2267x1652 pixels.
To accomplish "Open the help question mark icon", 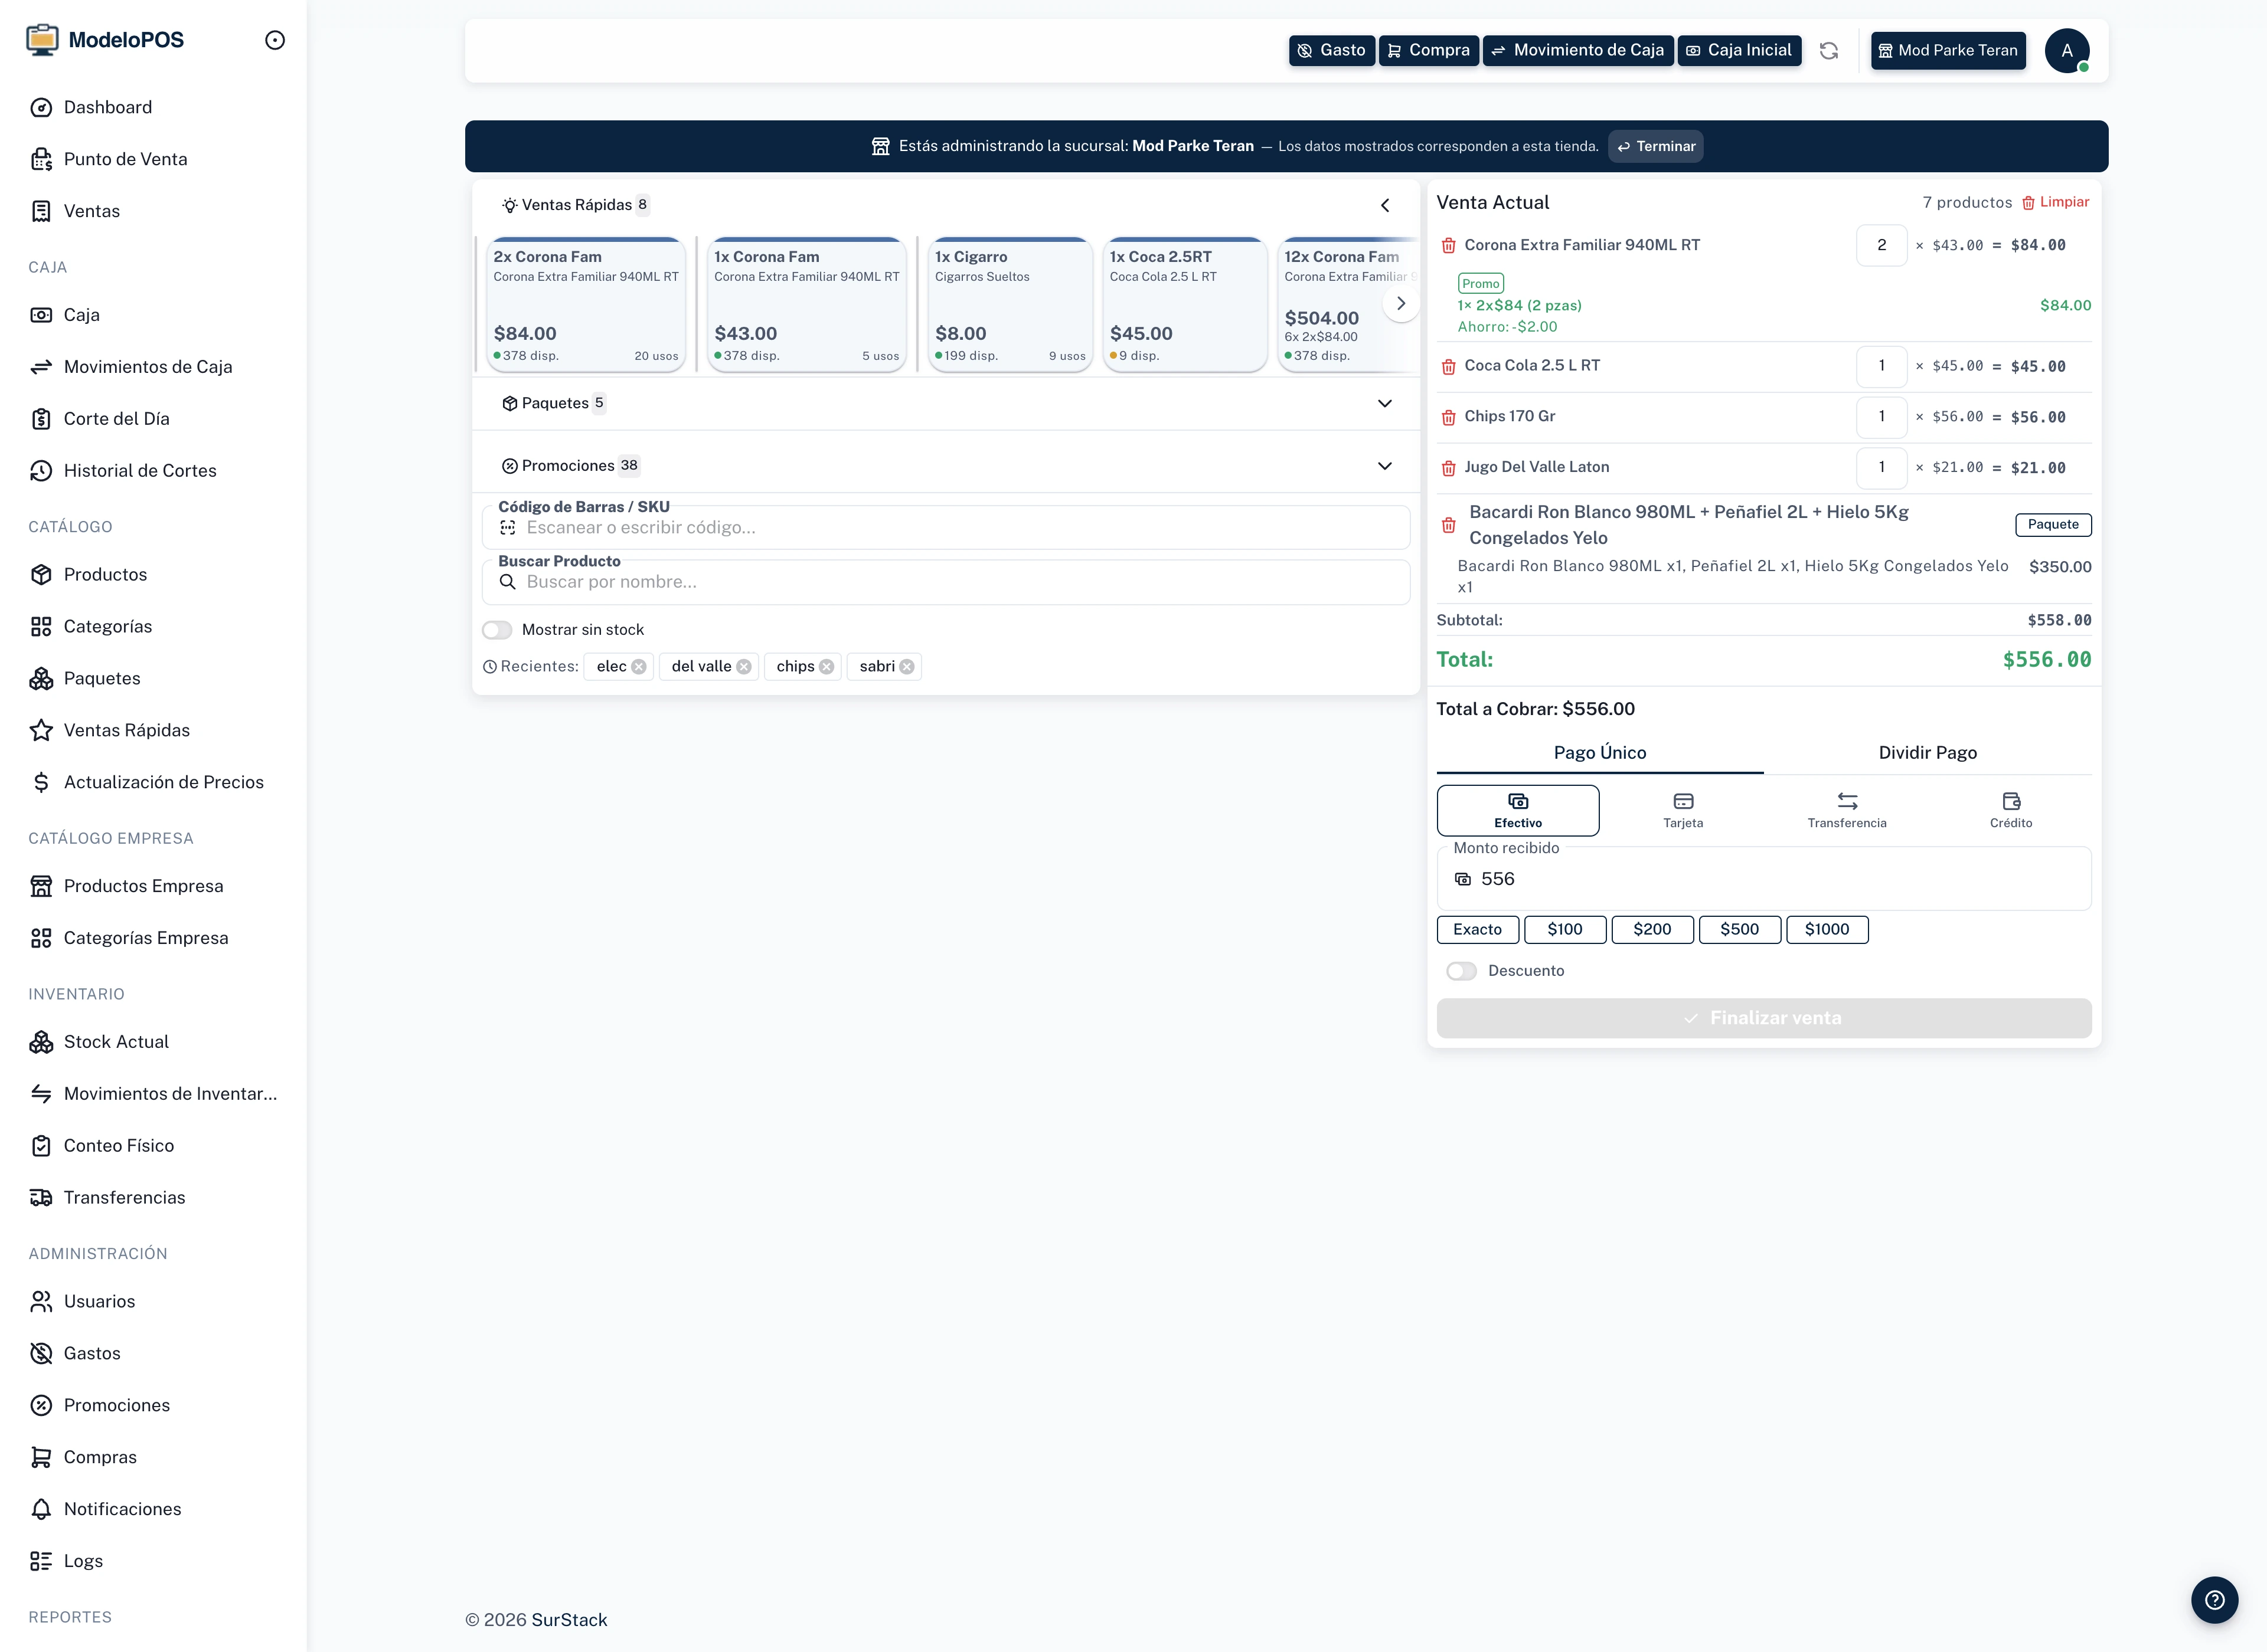I will click(x=2214, y=1599).
